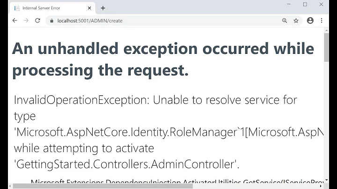
Task: Click the scroll up arrow
Action: 326,30
